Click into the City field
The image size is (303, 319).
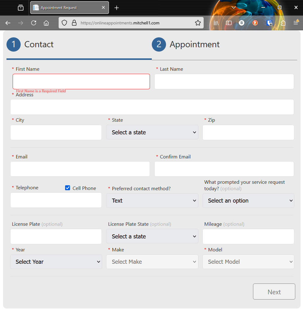[56, 132]
